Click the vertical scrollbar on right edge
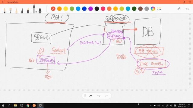Image resolution: width=193 pixels, height=108 pixels. (190, 51)
